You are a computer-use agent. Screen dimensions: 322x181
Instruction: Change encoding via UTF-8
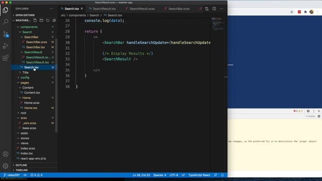(x=174, y=175)
